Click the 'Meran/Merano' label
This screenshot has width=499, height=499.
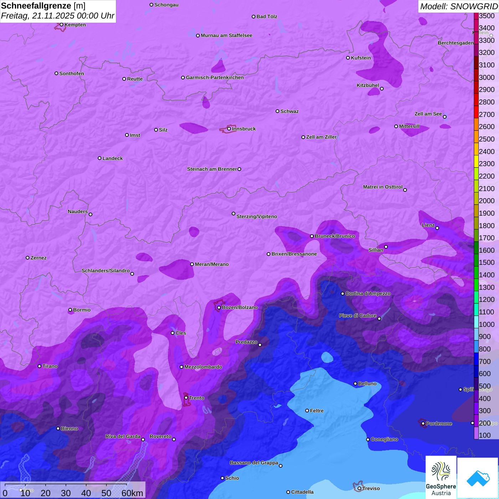click(x=212, y=264)
